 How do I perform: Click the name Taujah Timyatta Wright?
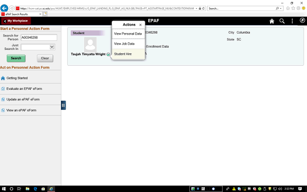88,54
